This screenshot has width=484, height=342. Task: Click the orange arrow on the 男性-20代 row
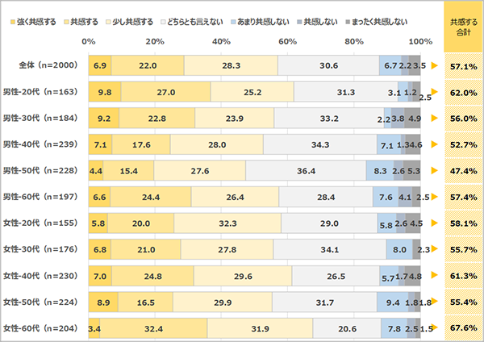click(435, 92)
